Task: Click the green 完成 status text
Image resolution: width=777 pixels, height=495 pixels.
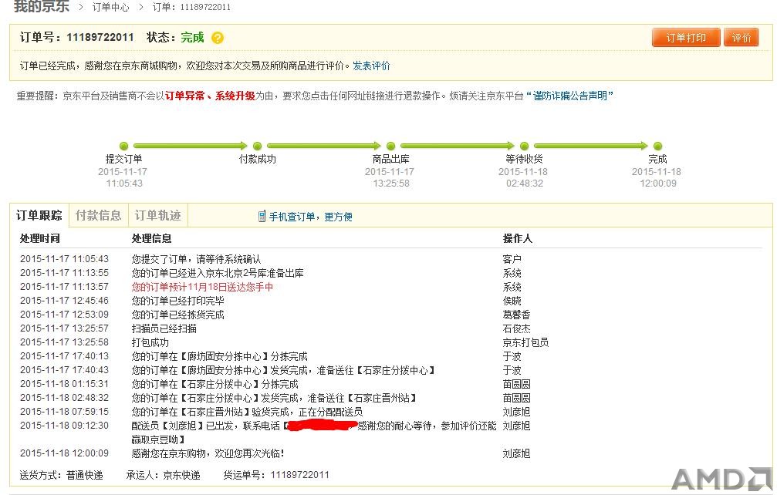Action: [192, 37]
